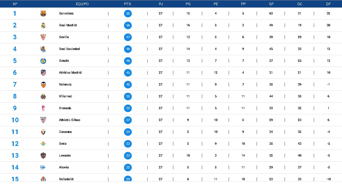Click position number 15 for Valladolid
Viewport: 342px width, 184px height.
pyautogui.click(x=15, y=179)
